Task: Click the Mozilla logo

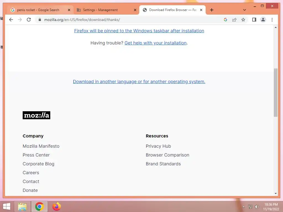Action: (x=36, y=115)
